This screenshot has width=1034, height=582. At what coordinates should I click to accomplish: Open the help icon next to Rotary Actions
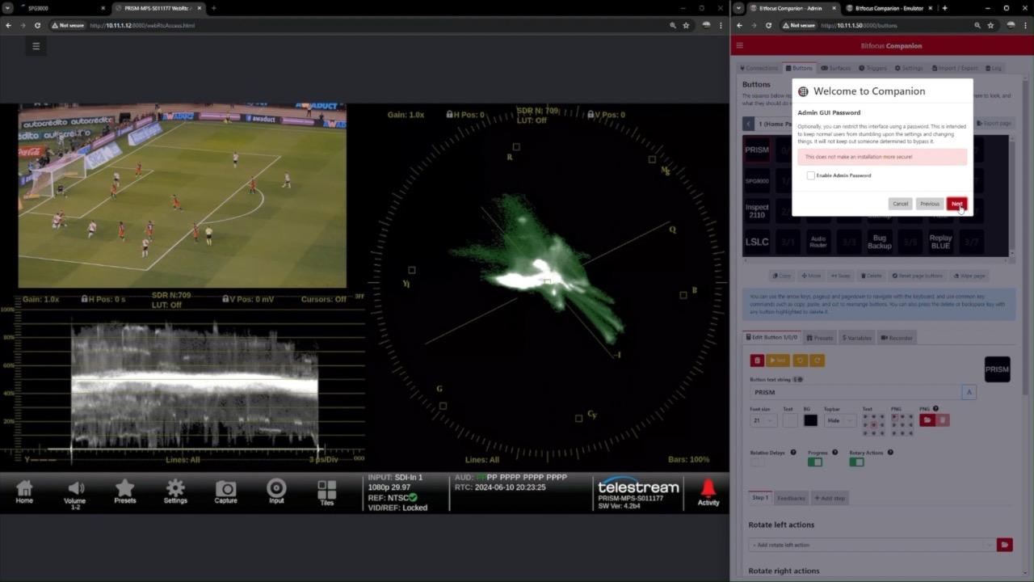click(890, 453)
